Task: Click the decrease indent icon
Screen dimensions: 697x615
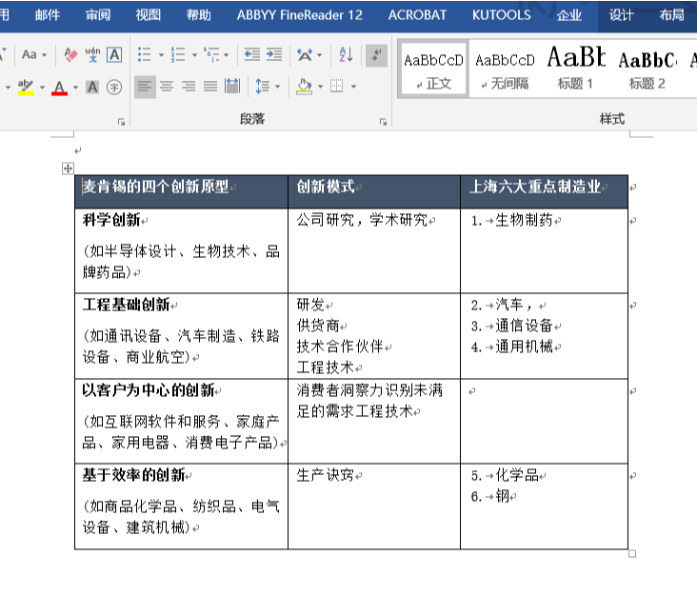Action: [252, 55]
